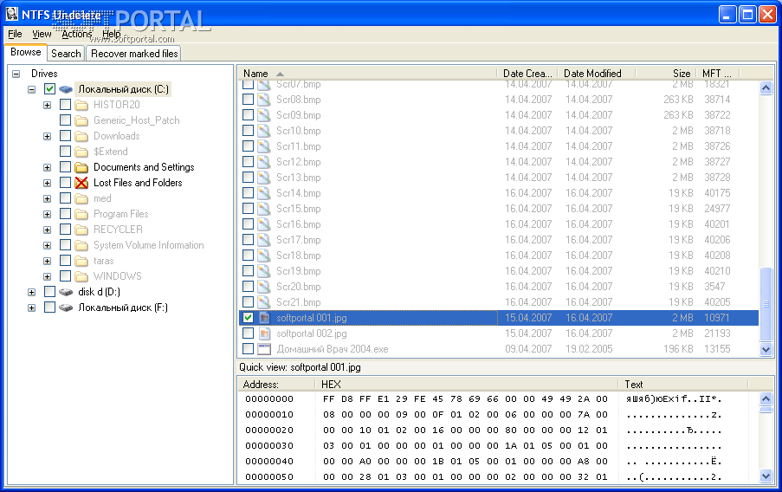Check the Documents and Settings folder checkbox

[65, 167]
